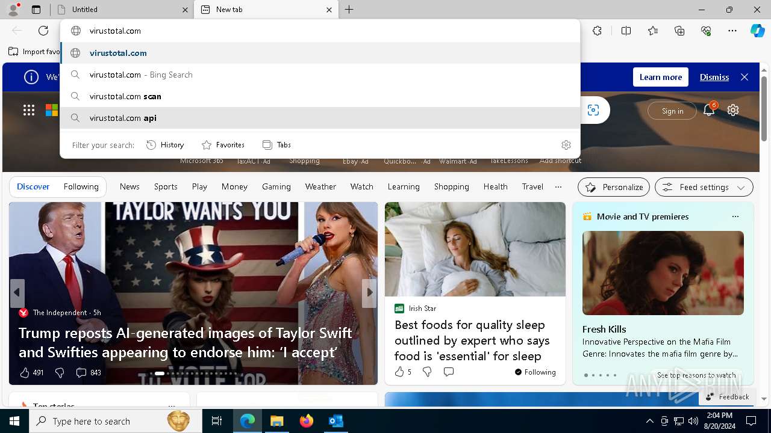Toggle Following for Irish Star
Image resolution: width=771 pixels, height=433 pixels.
[535, 372]
